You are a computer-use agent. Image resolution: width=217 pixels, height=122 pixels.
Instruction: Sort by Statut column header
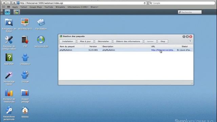[184, 46]
